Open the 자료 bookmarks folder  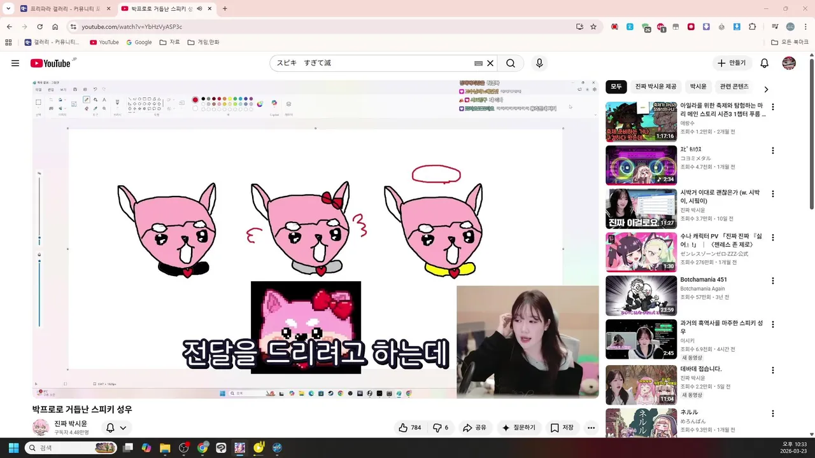click(169, 42)
